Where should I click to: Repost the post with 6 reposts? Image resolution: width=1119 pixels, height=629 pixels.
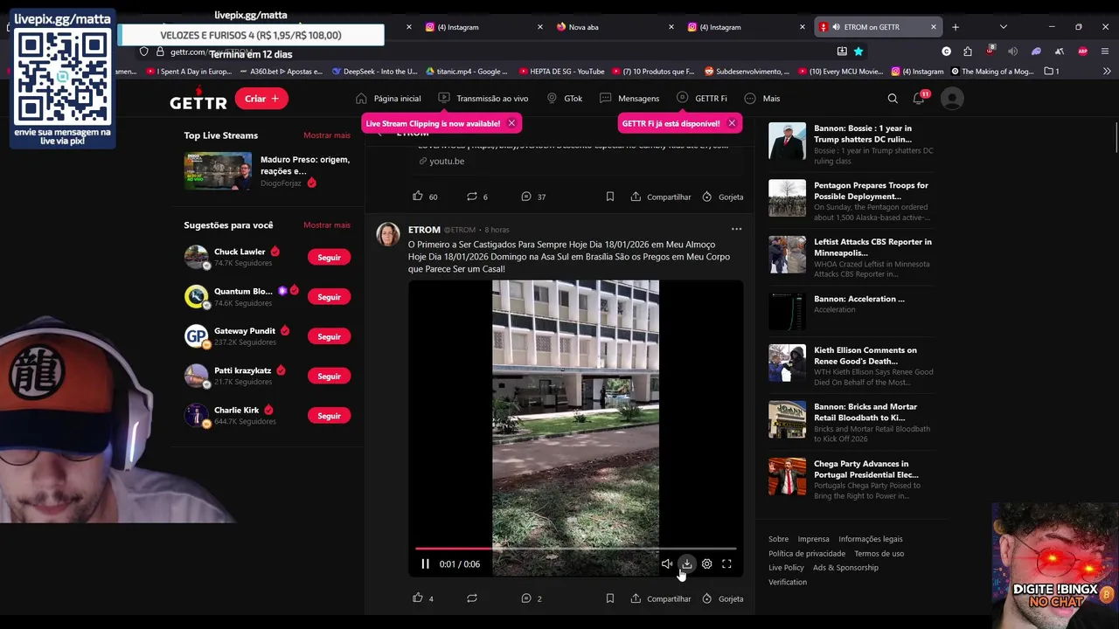point(472,197)
